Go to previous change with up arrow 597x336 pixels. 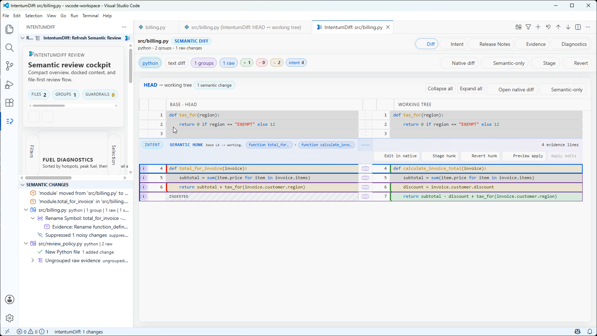558,27
